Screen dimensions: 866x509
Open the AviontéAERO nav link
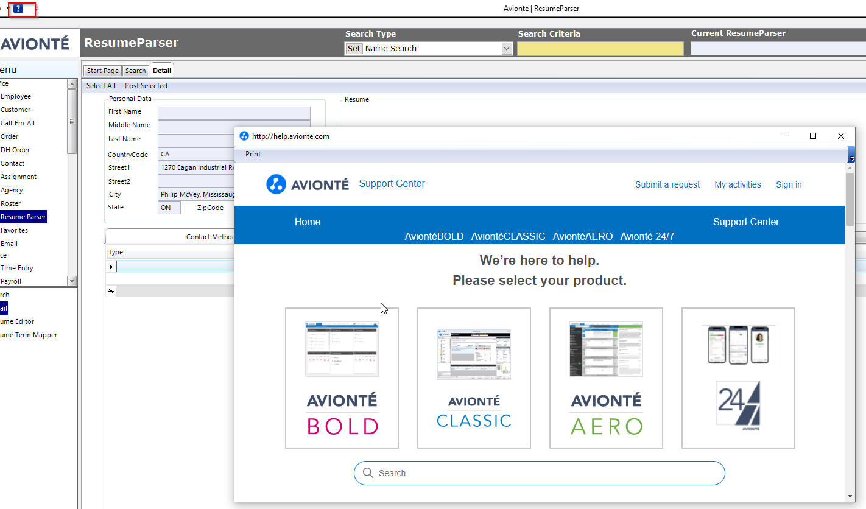coord(583,237)
